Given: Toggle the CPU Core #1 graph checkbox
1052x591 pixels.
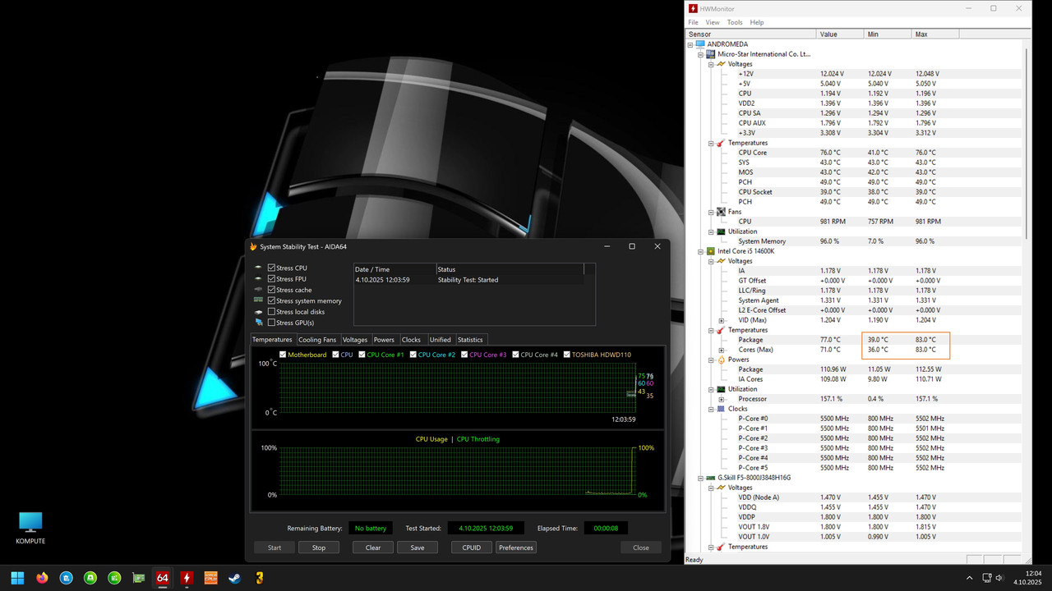Looking at the screenshot, I should point(362,355).
